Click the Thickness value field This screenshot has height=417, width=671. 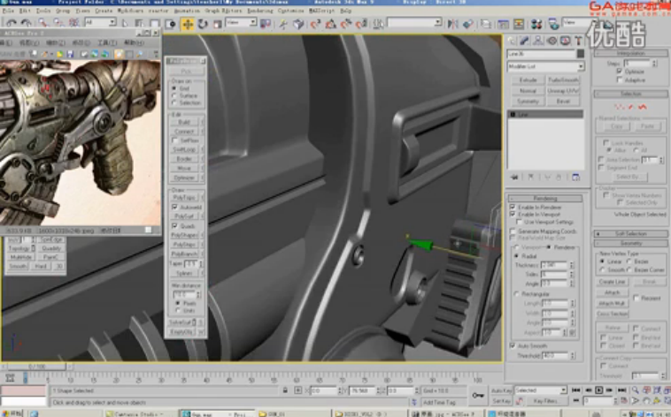click(554, 265)
